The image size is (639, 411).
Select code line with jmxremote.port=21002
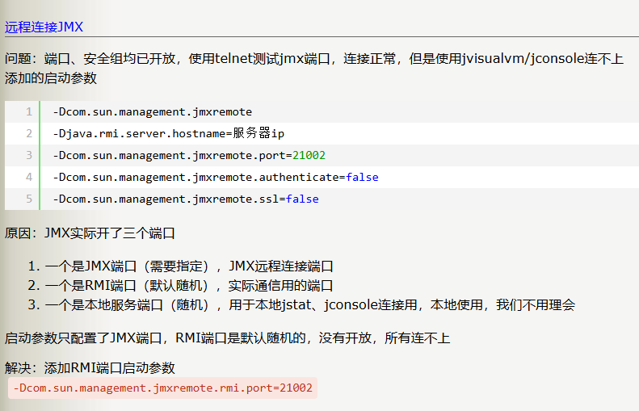[x=189, y=155]
